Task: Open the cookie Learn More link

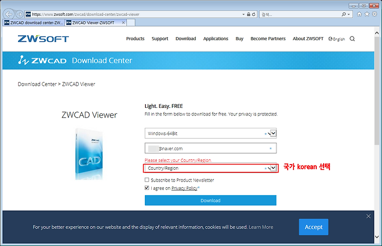Action: 261,227
